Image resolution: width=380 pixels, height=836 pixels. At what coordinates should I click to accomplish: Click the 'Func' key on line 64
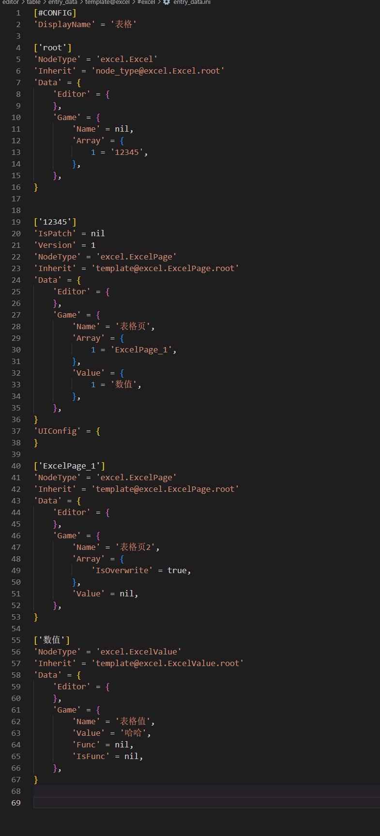click(x=86, y=745)
